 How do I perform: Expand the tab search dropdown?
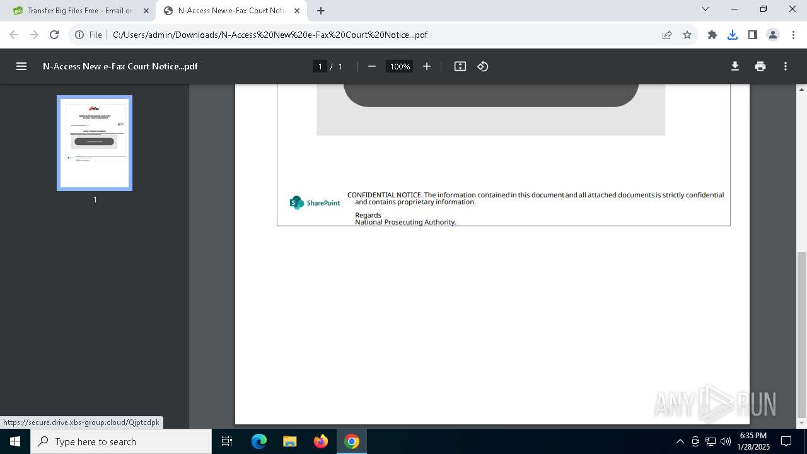(705, 9)
